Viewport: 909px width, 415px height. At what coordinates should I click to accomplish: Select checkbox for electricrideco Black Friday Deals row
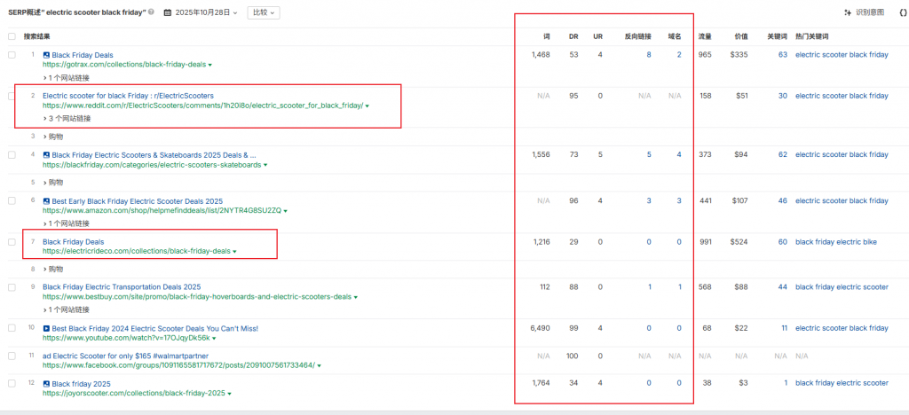12,241
